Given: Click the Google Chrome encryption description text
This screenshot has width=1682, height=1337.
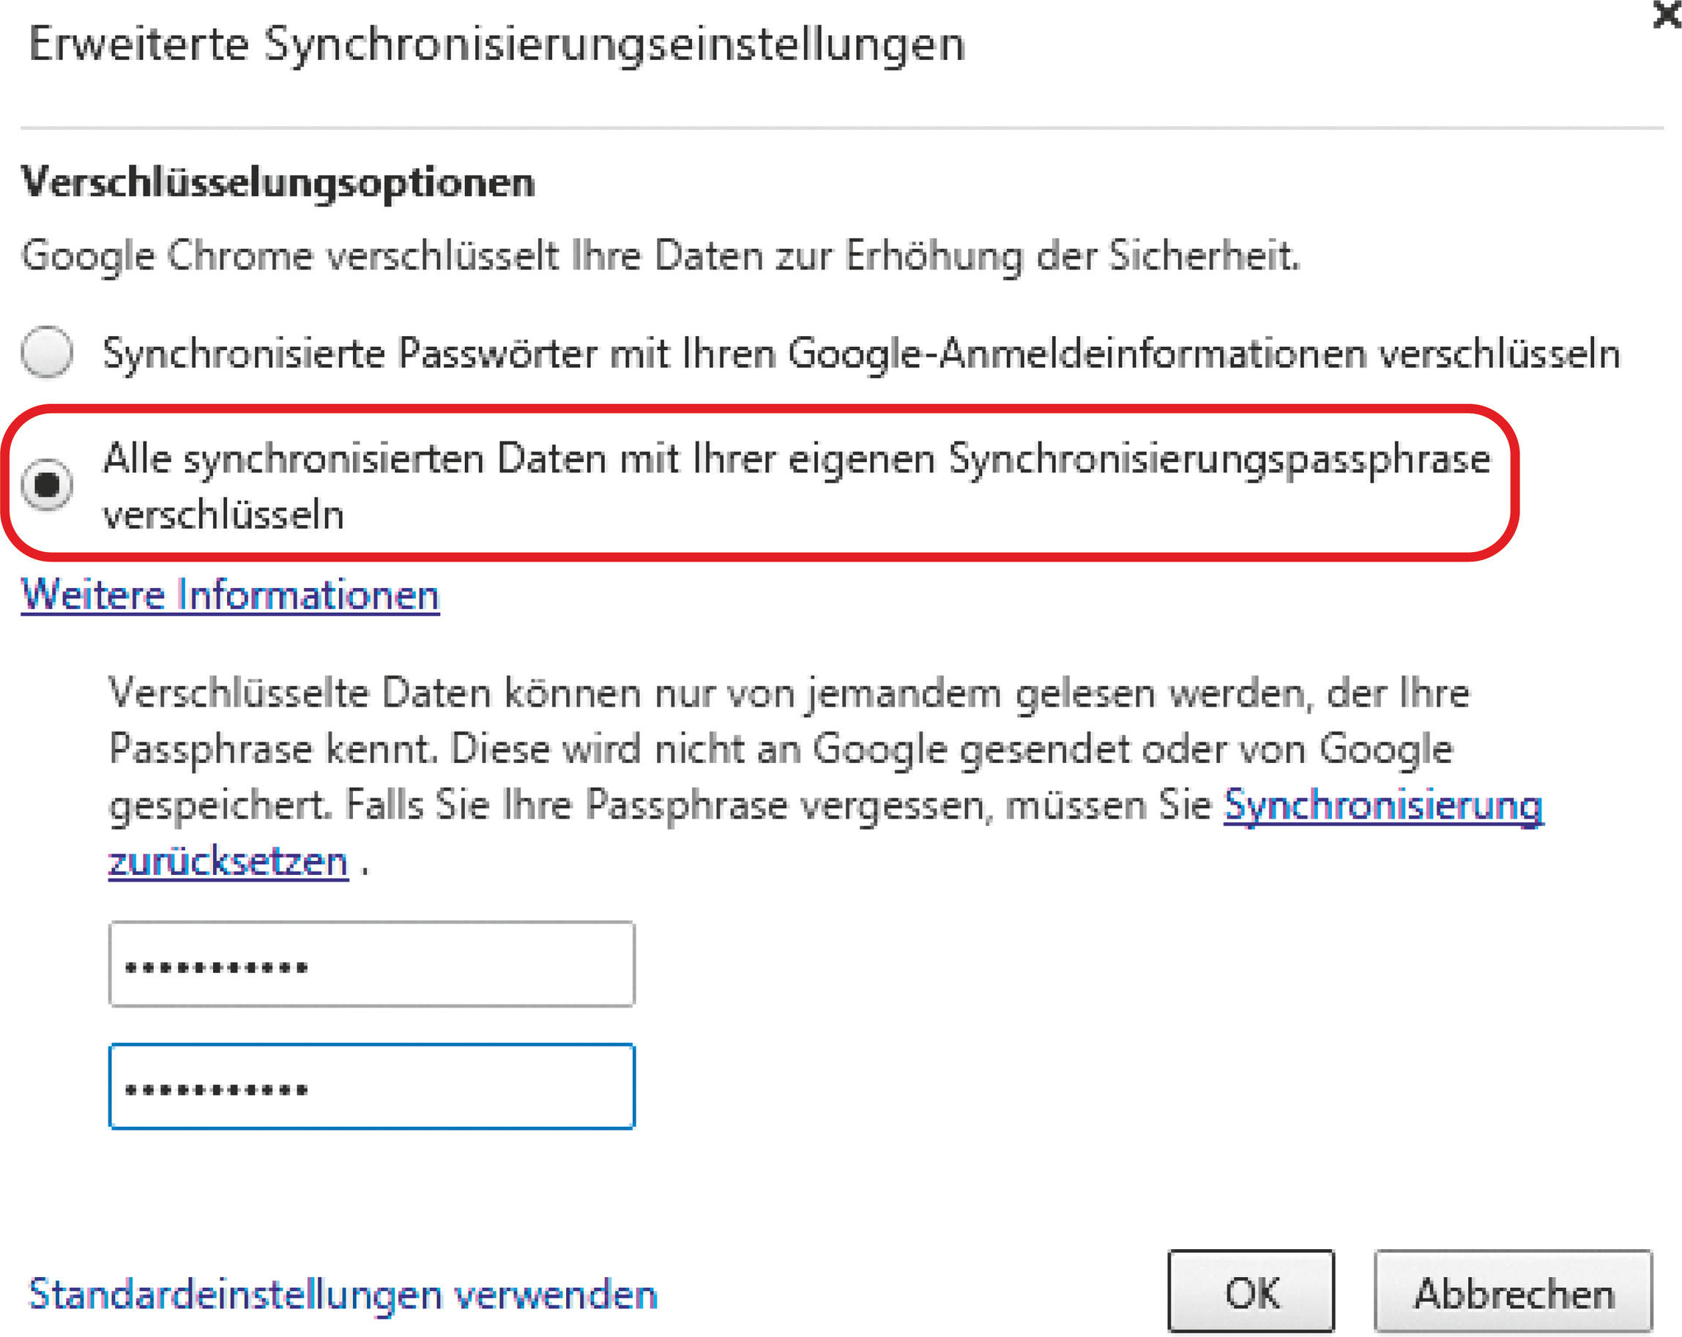Looking at the screenshot, I should pos(660,256).
